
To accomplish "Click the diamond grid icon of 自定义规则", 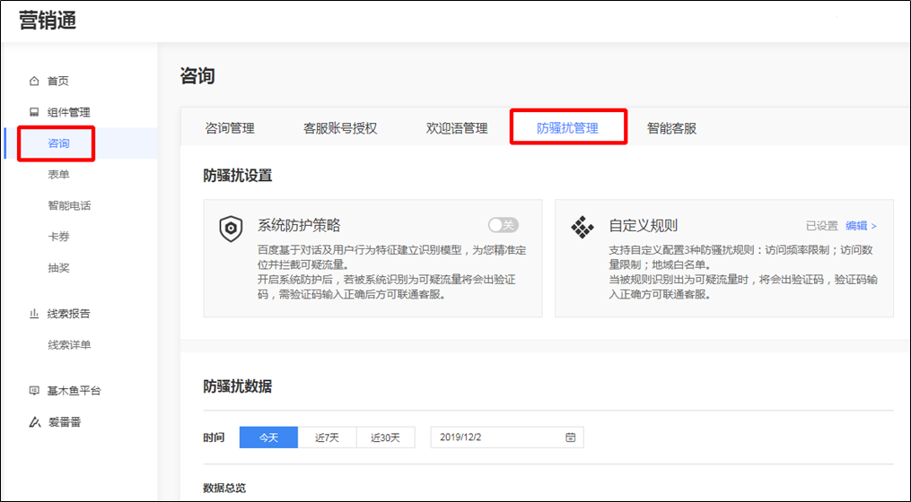I will 583,228.
